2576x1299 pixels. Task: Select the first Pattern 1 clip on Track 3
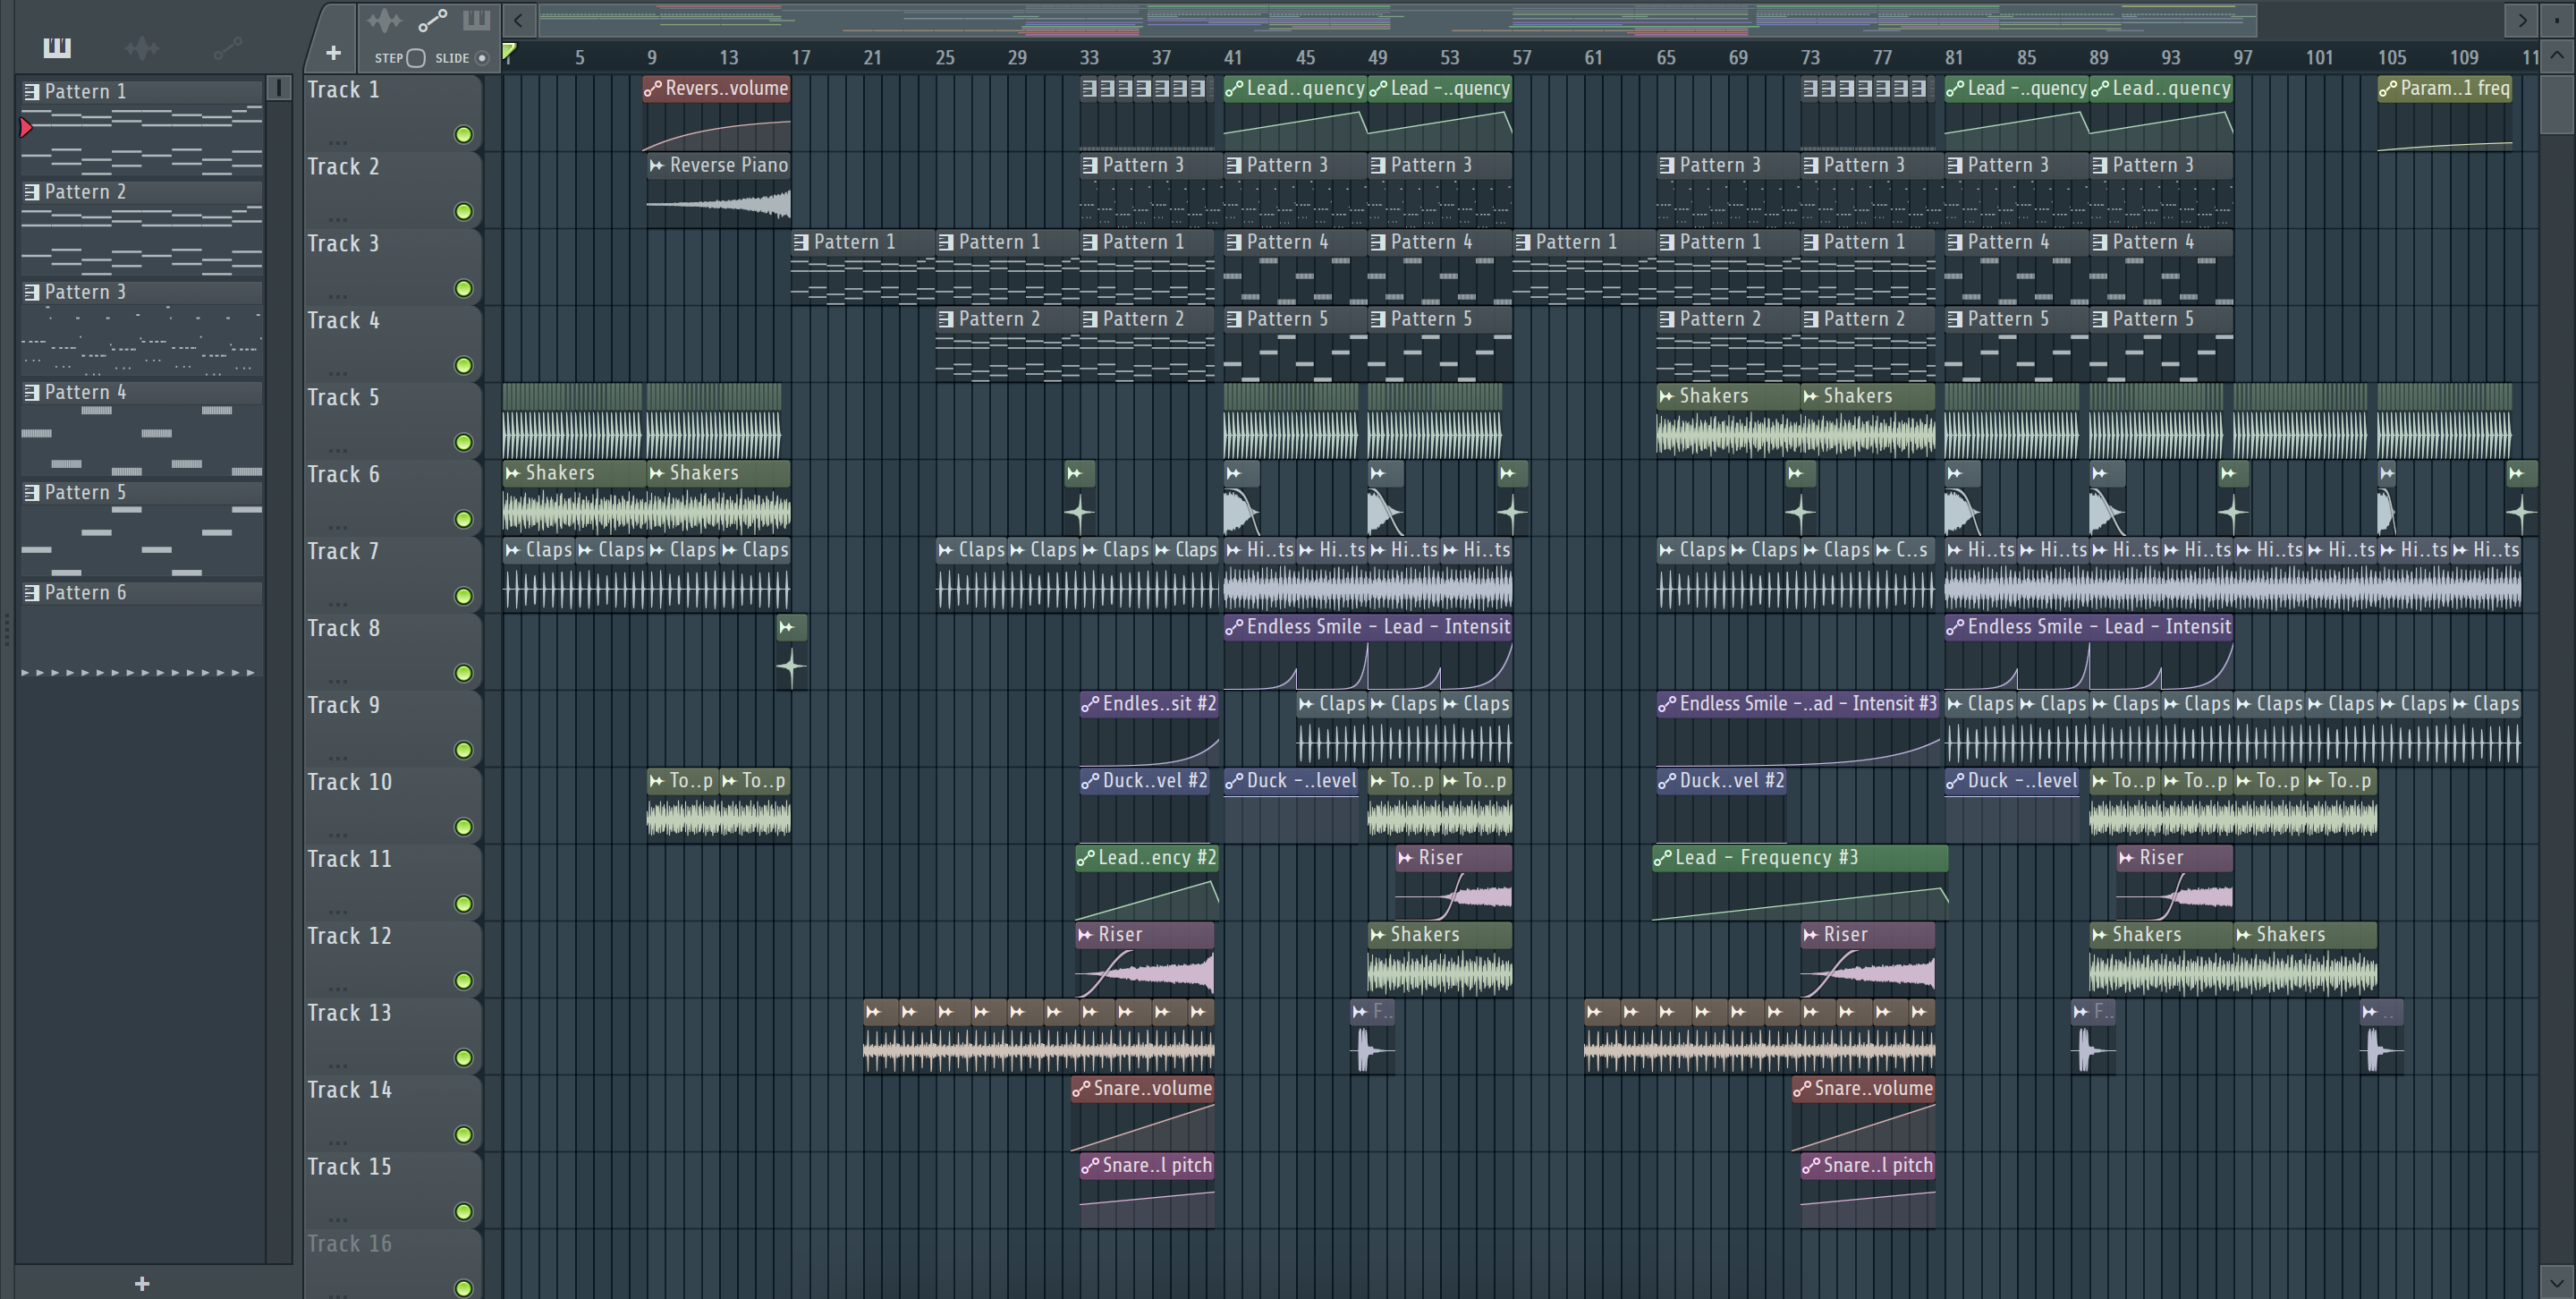pyautogui.click(x=863, y=267)
